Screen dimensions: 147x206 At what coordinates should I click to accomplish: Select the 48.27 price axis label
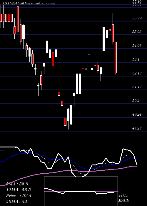[137, 128]
